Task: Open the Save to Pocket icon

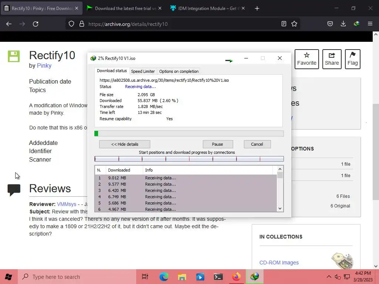Action: click(330, 24)
